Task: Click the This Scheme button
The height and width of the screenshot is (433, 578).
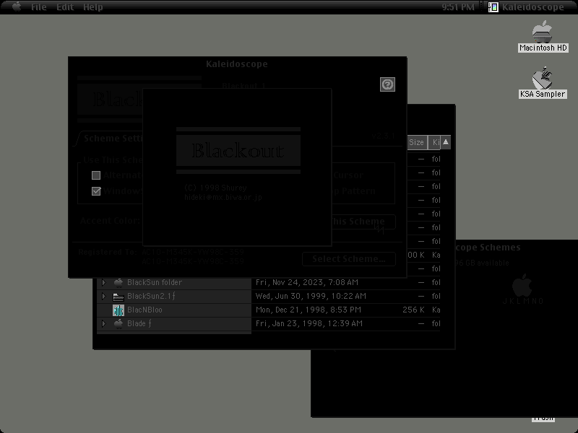Action: click(x=363, y=222)
